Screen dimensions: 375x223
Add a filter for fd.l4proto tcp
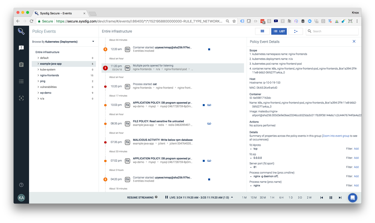coord(356,149)
